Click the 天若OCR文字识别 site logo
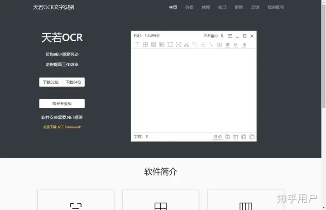 coord(53,7)
